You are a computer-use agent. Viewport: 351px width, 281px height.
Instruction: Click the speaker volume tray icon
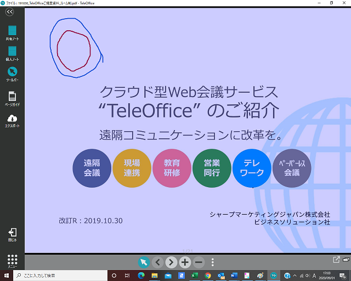point(308,276)
